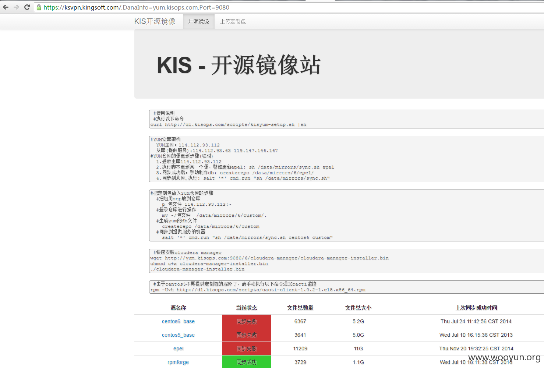Open the centos5_base repository link
Image resolution: width=544 pixels, height=368 pixels.
tap(178, 335)
